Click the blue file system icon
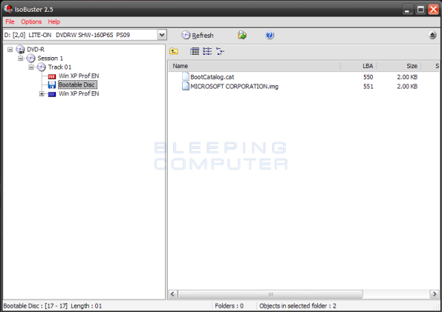Viewport: 442px width, 312px height. (52, 94)
